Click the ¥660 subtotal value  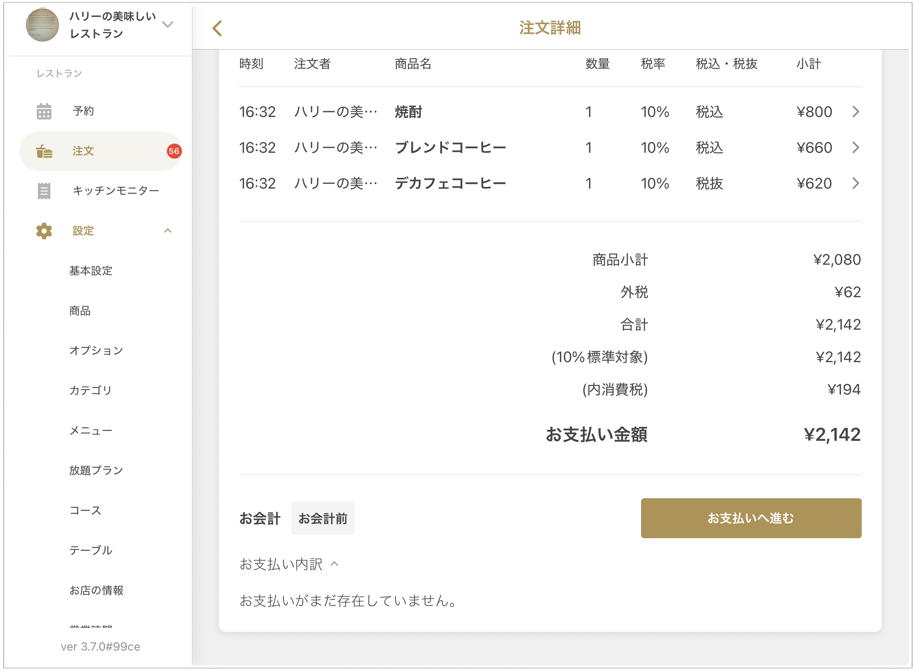point(814,148)
